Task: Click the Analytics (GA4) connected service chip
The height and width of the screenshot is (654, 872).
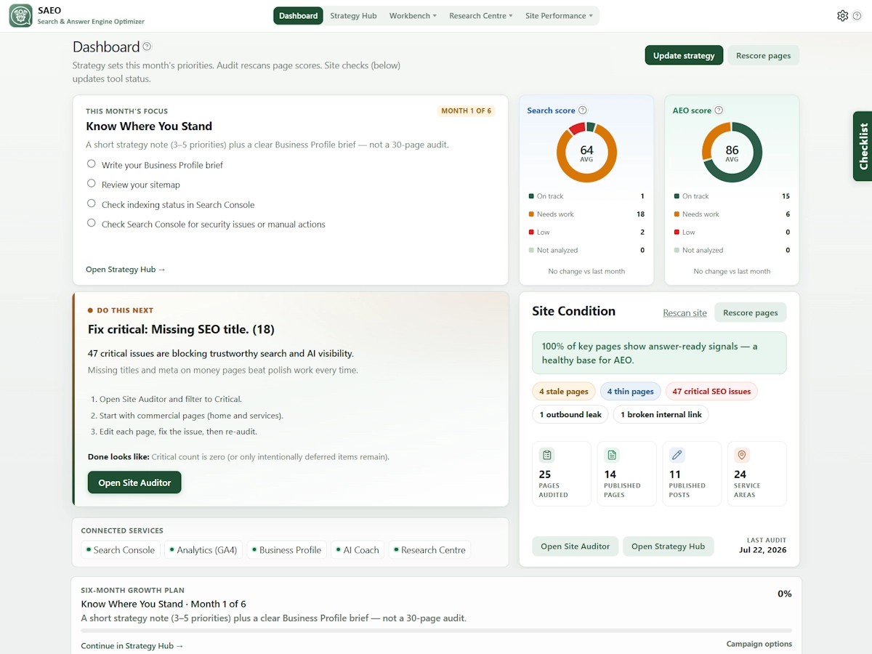Action: [x=203, y=550]
